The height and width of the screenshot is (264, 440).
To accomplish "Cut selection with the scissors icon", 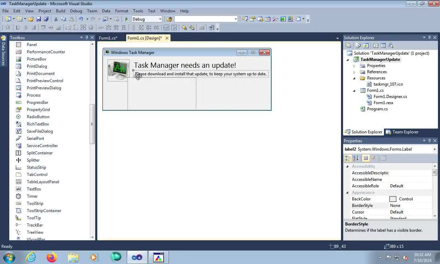I will point(56,19).
